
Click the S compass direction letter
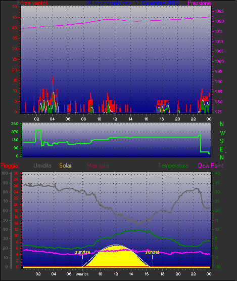(222, 141)
